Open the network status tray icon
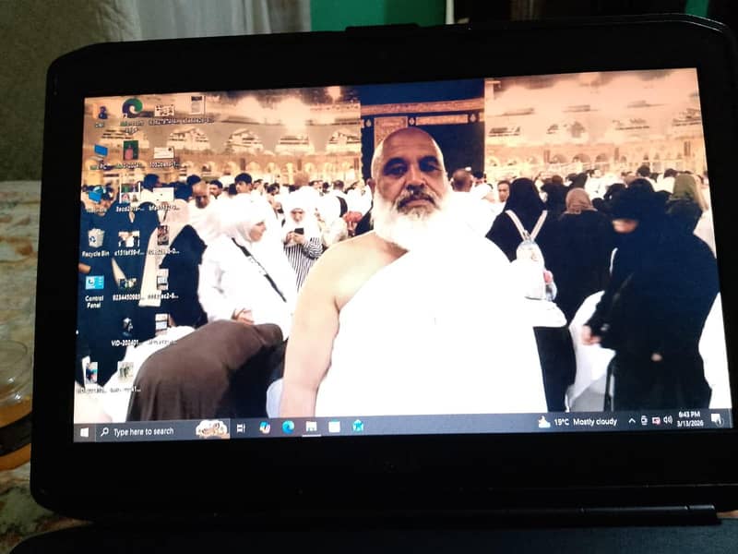The width and height of the screenshot is (738, 554). point(644,421)
